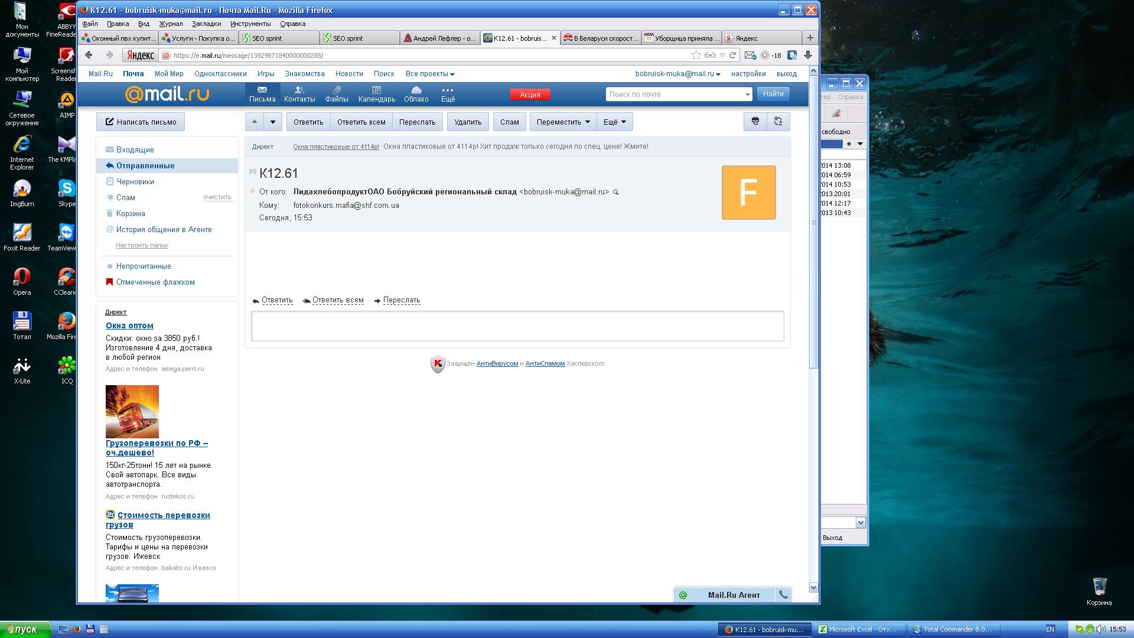Toggle read status dot beside От кого
1134x638 pixels.
coord(253,191)
